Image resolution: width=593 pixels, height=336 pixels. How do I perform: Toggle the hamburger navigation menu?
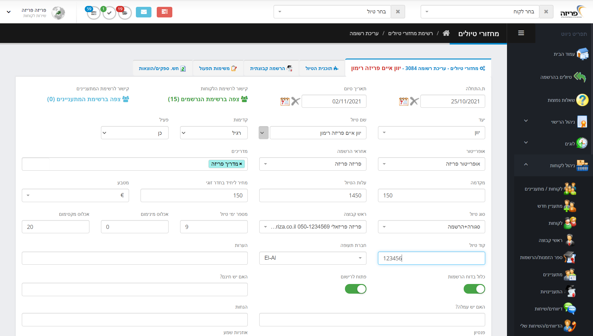coord(521,33)
